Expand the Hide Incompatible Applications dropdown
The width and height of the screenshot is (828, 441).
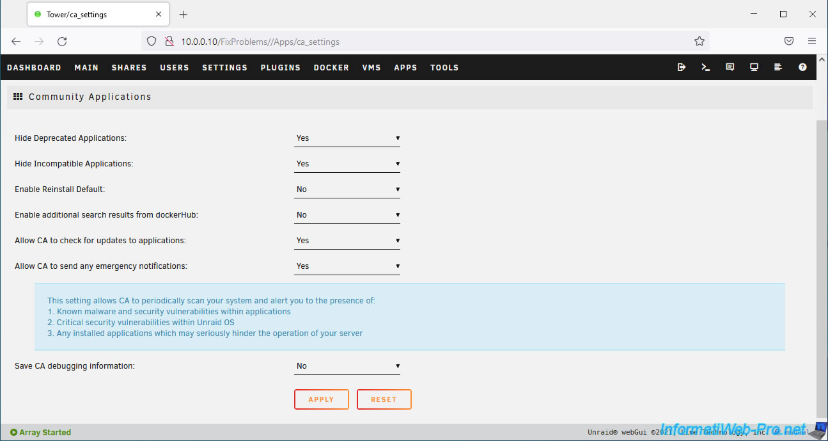click(x=347, y=164)
